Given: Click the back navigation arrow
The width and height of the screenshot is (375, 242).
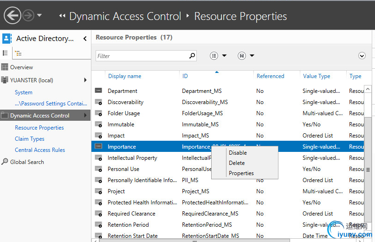Looking at the screenshot, I should pyautogui.click(x=12, y=15).
